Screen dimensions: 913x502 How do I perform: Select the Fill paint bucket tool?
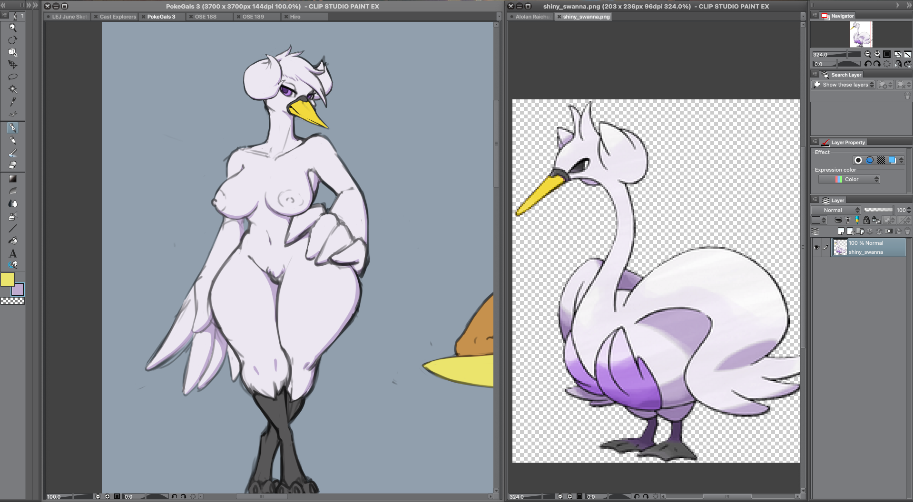coord(13,241)
